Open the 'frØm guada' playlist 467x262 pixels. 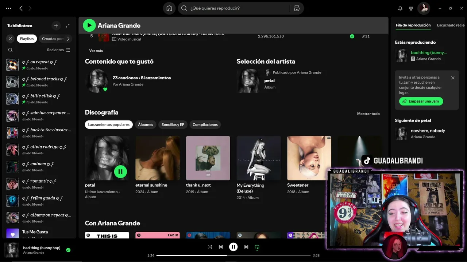[39, 201]
